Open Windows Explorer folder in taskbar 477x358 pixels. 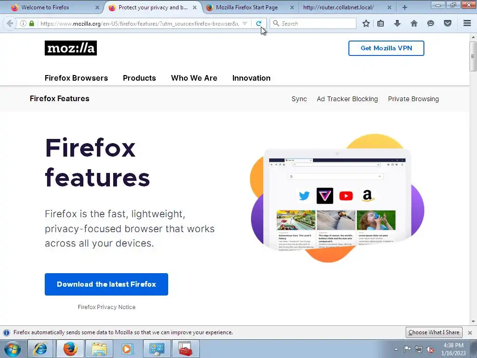(99, 349)
